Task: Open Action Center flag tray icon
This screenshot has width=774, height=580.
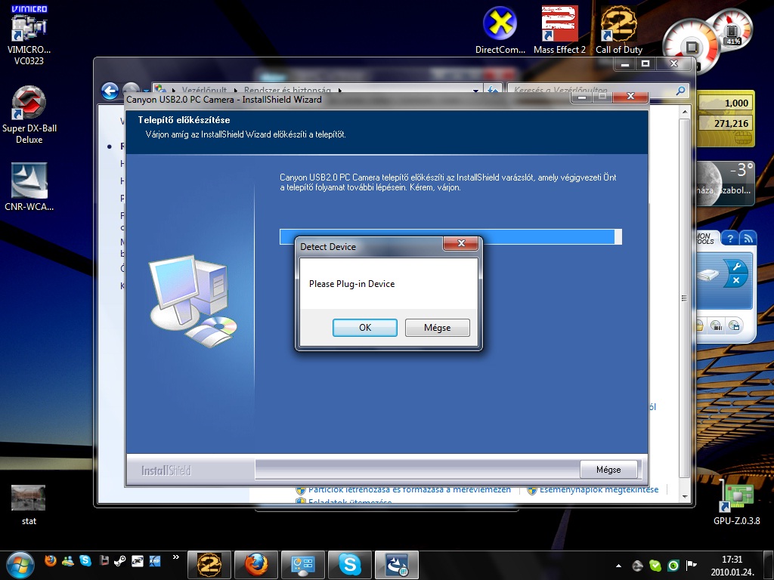Action: pyautogui.click(x=692, y=565)
